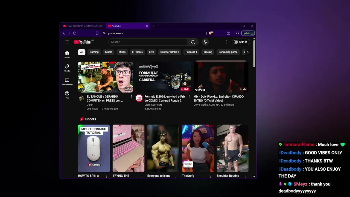The height and width of the screenshot is (197, 350).
Task: Open options for EL TANQUE y GERARDO video
Action: coord(131,97)
